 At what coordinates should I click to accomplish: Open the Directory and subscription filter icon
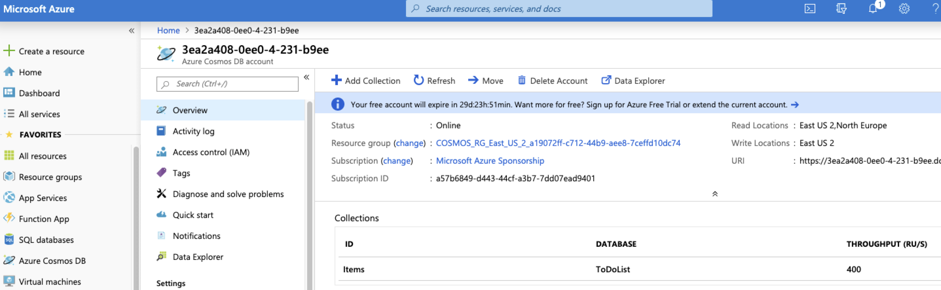[841, 9]
